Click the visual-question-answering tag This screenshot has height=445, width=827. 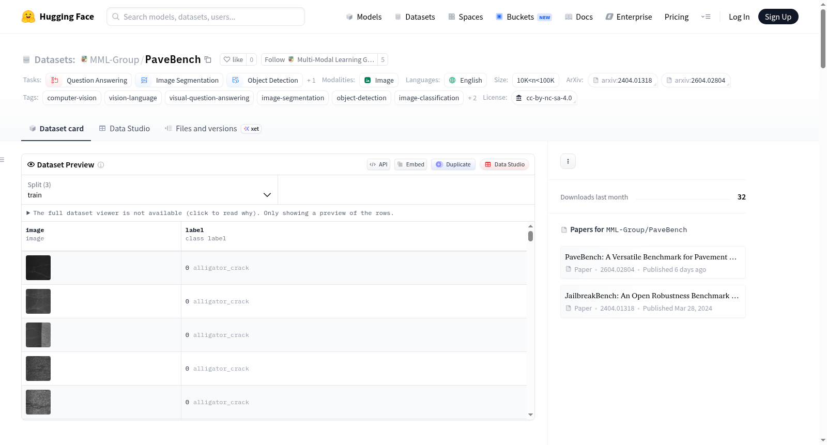pos(209,98)
